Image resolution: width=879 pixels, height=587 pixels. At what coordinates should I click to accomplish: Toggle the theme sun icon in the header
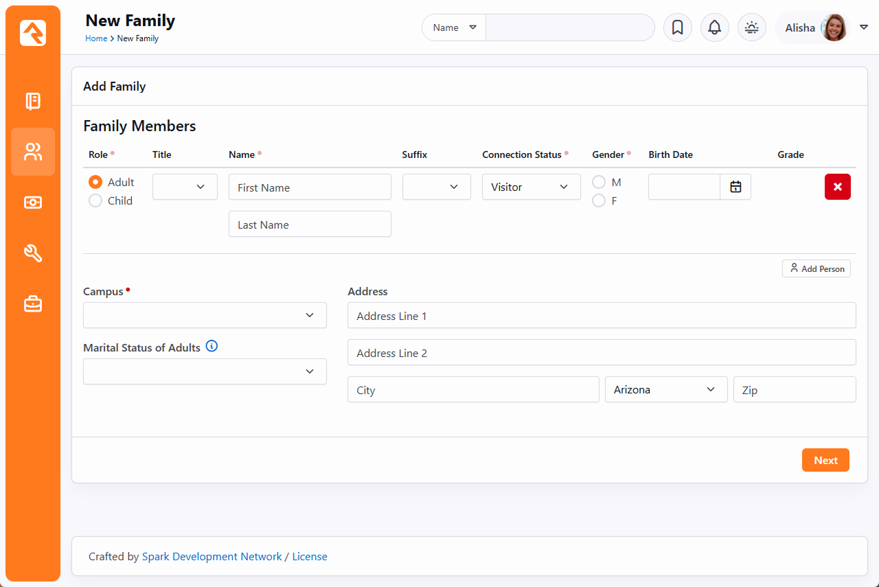pyautogui.click(x=751, y=27)
